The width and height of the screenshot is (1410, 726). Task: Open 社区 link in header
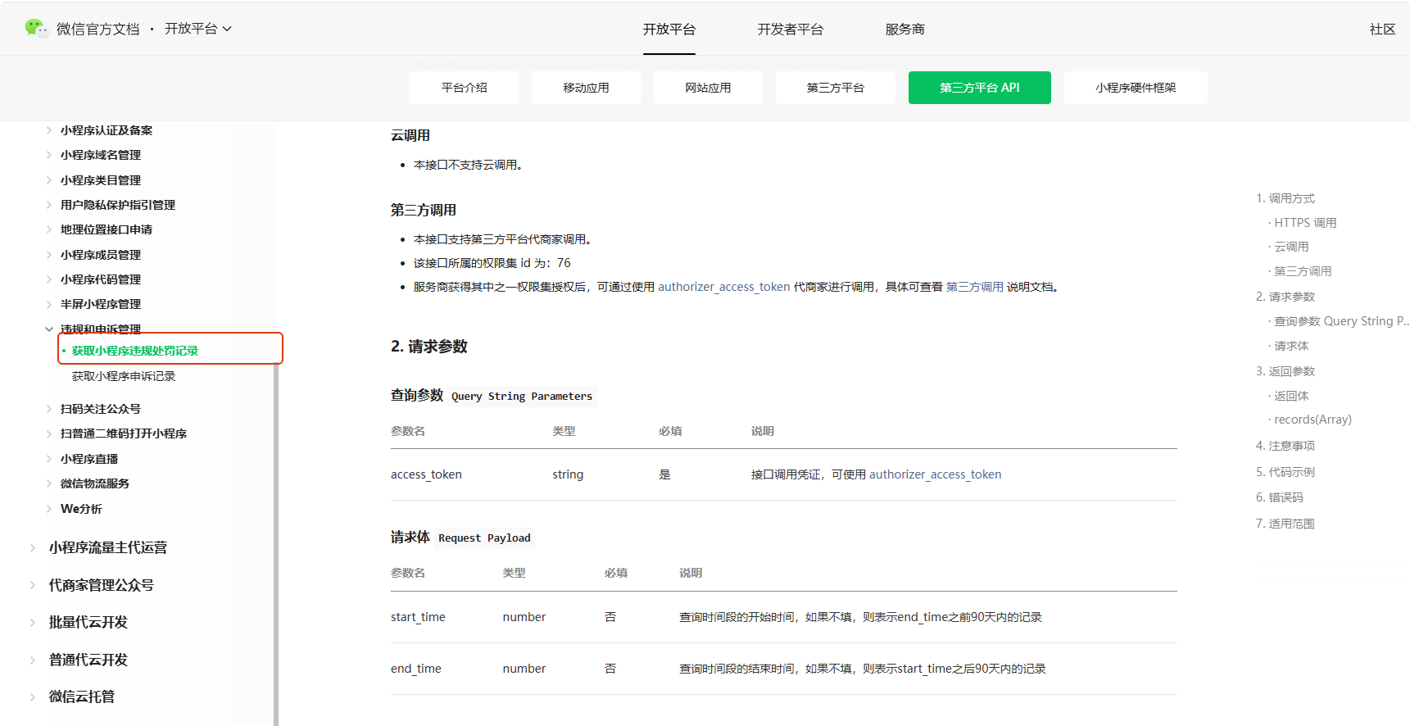pos(1383,29)
